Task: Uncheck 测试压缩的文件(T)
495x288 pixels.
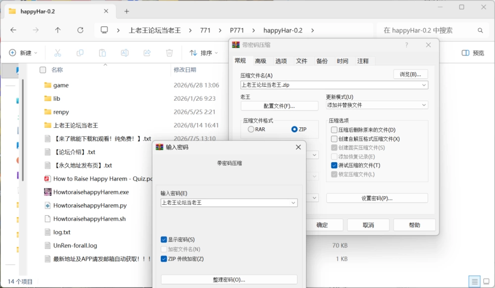Action: [334, 166]
